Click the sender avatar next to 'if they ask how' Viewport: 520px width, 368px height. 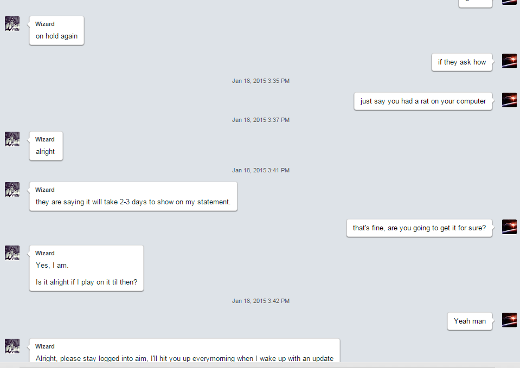pos(509,61)
